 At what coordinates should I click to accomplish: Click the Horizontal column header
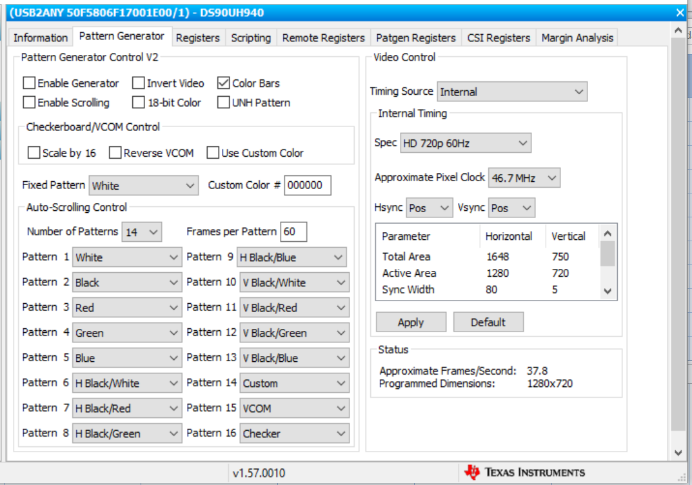point(509,236)
